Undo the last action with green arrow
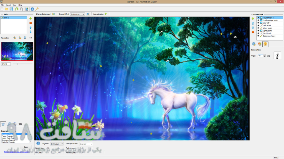Screen dimensions: 284x159 point(17,9)
